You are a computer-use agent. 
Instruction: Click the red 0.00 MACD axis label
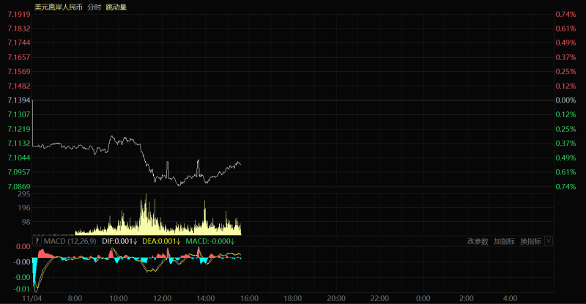(23, 246)
